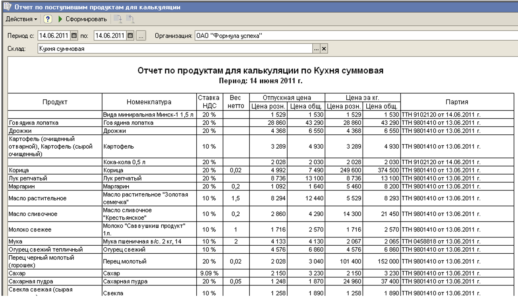
Task: Open calendar for the period end date
Action: (131, 36)
